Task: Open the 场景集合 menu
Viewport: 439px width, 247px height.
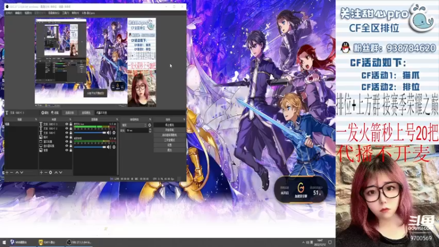Action: click(x=53, y=13)
